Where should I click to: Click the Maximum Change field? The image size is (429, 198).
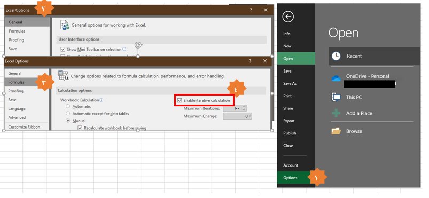click(x=237, y=116)
